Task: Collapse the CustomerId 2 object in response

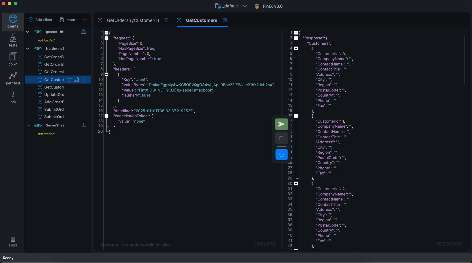Action: click(x=296, y=183)
